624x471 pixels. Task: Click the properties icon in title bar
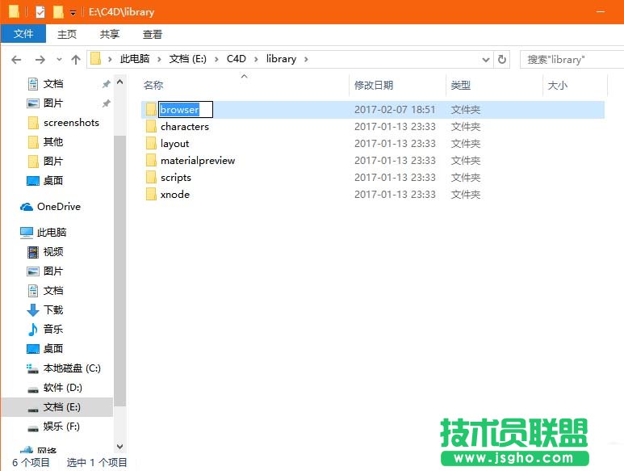40,12
